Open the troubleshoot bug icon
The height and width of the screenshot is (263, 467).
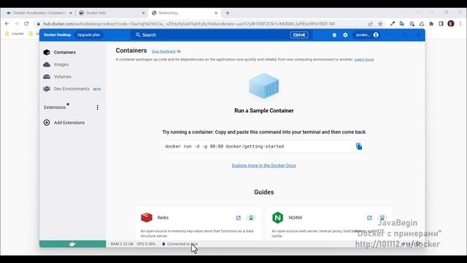coord(334,35)
